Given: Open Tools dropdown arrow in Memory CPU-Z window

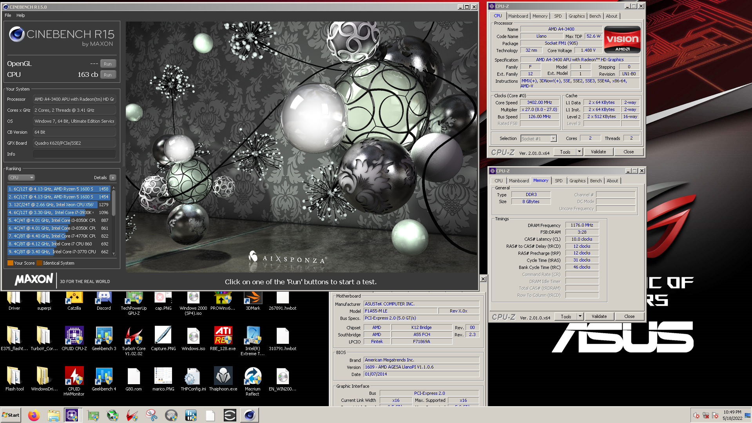Looking at the screenshot, I should [580, 316].
